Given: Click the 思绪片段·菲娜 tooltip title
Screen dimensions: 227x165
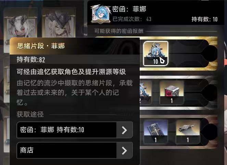Looking at the screenshot, I should [x=41, y=46].
